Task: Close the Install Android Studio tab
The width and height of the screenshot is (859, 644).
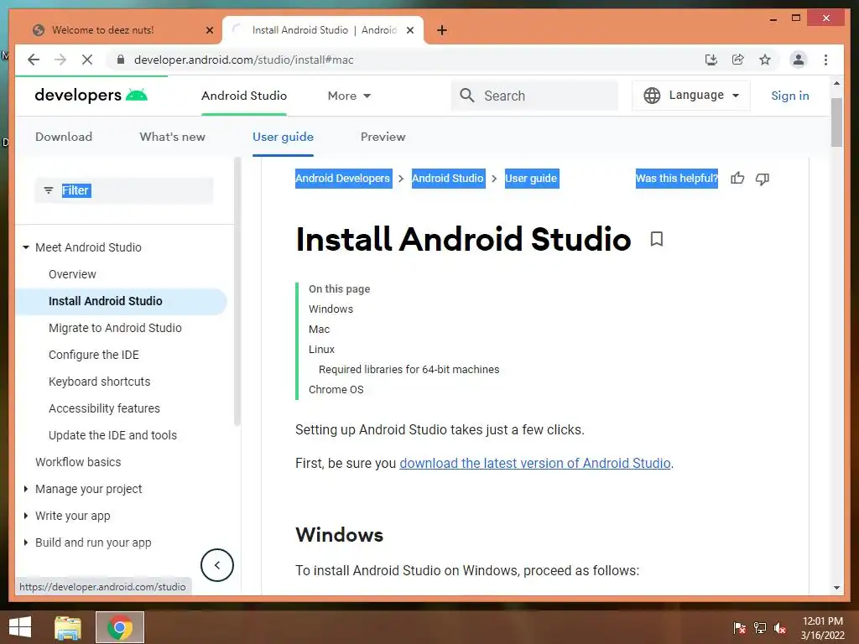Action: (x=409, y=30)
